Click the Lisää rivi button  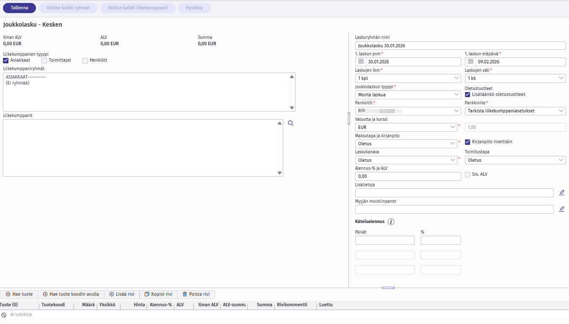pos(122,294)
